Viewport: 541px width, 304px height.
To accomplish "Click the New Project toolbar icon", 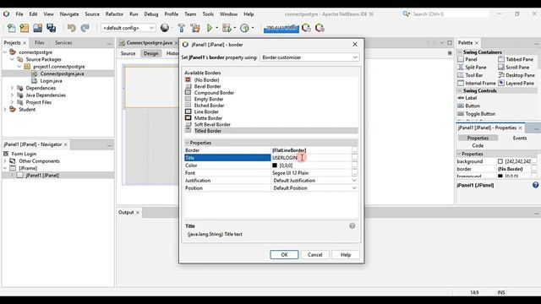I will click(25, 28).
